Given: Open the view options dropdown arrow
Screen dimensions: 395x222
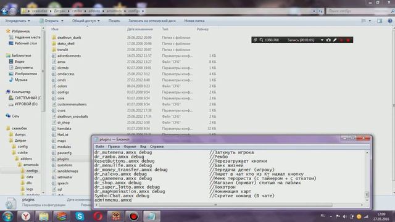Looking at the screenshot, I should 370,21.
